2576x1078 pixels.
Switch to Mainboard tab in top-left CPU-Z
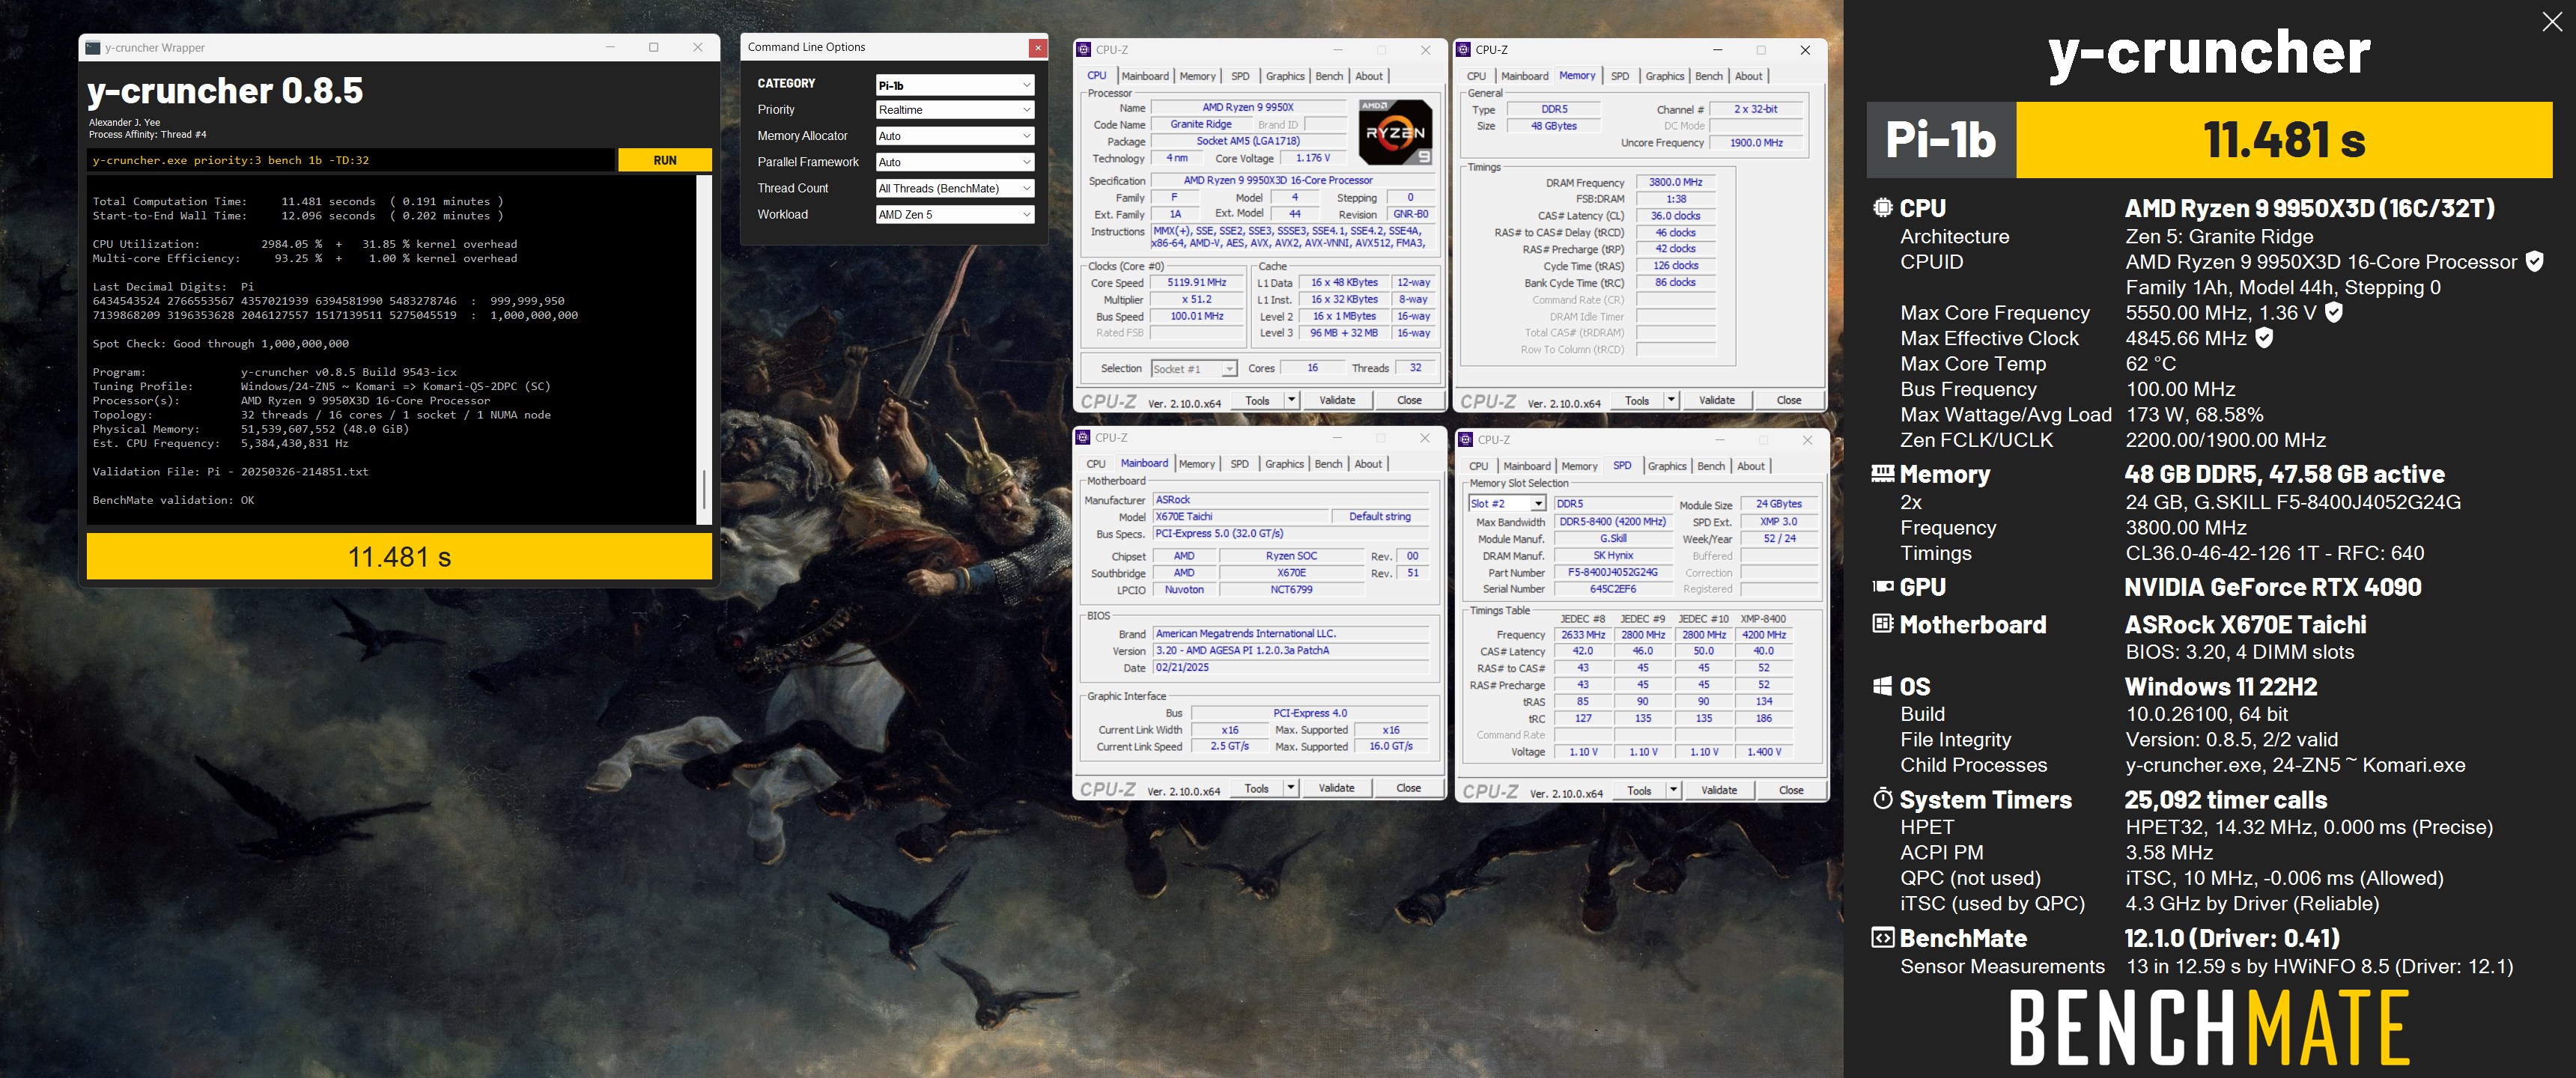(x=1145, y=76)
